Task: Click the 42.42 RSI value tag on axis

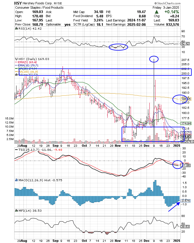Action: pyautogui.click(x=185, y=44)
